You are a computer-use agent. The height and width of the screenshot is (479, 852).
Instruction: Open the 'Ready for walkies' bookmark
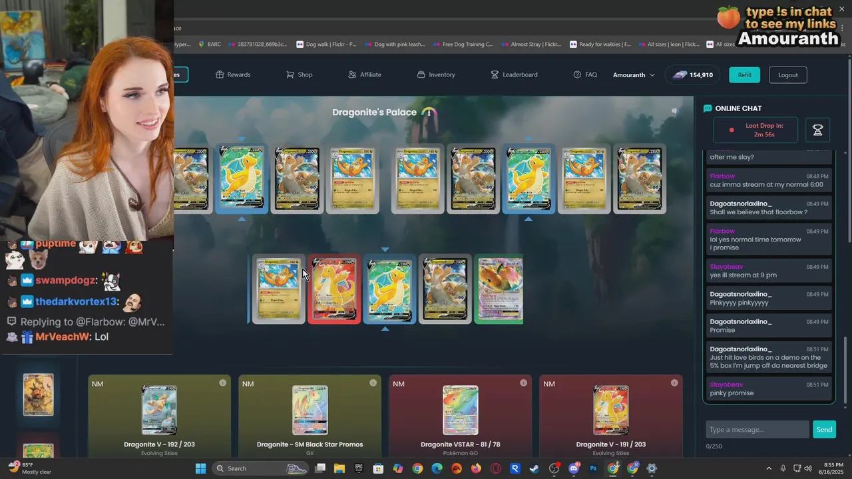click(600, 45)
